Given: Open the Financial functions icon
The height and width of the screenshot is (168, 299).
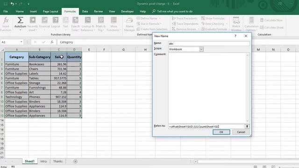Looking at the screenshot, I should [x=44, y=20].
